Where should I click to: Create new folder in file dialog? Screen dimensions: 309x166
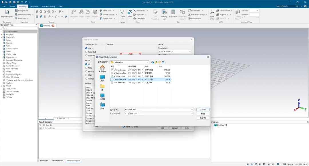click(160, 62)
